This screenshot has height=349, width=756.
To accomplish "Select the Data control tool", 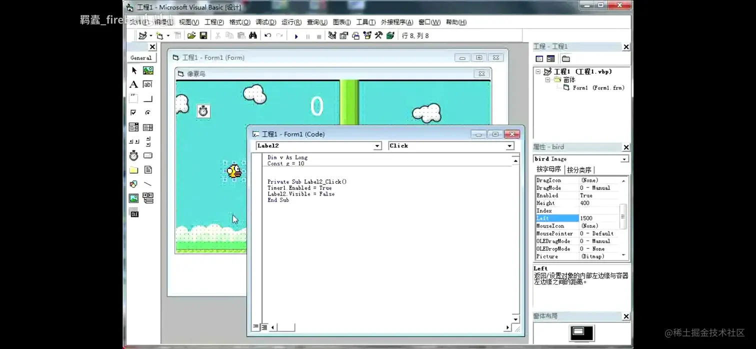I will click(148, 198).
